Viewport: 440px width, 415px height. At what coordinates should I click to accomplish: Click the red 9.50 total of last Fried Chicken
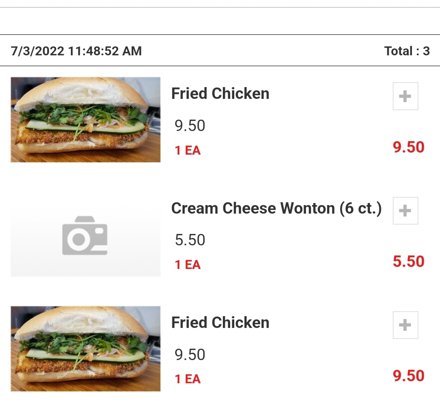[408, 376]
